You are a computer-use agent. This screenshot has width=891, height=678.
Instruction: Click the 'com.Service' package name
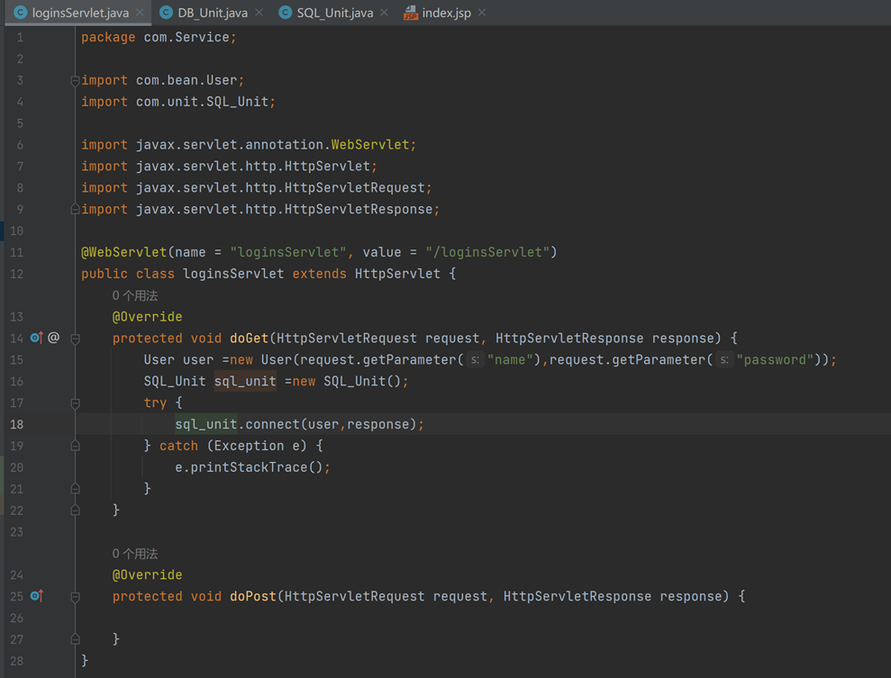point(186,37)
